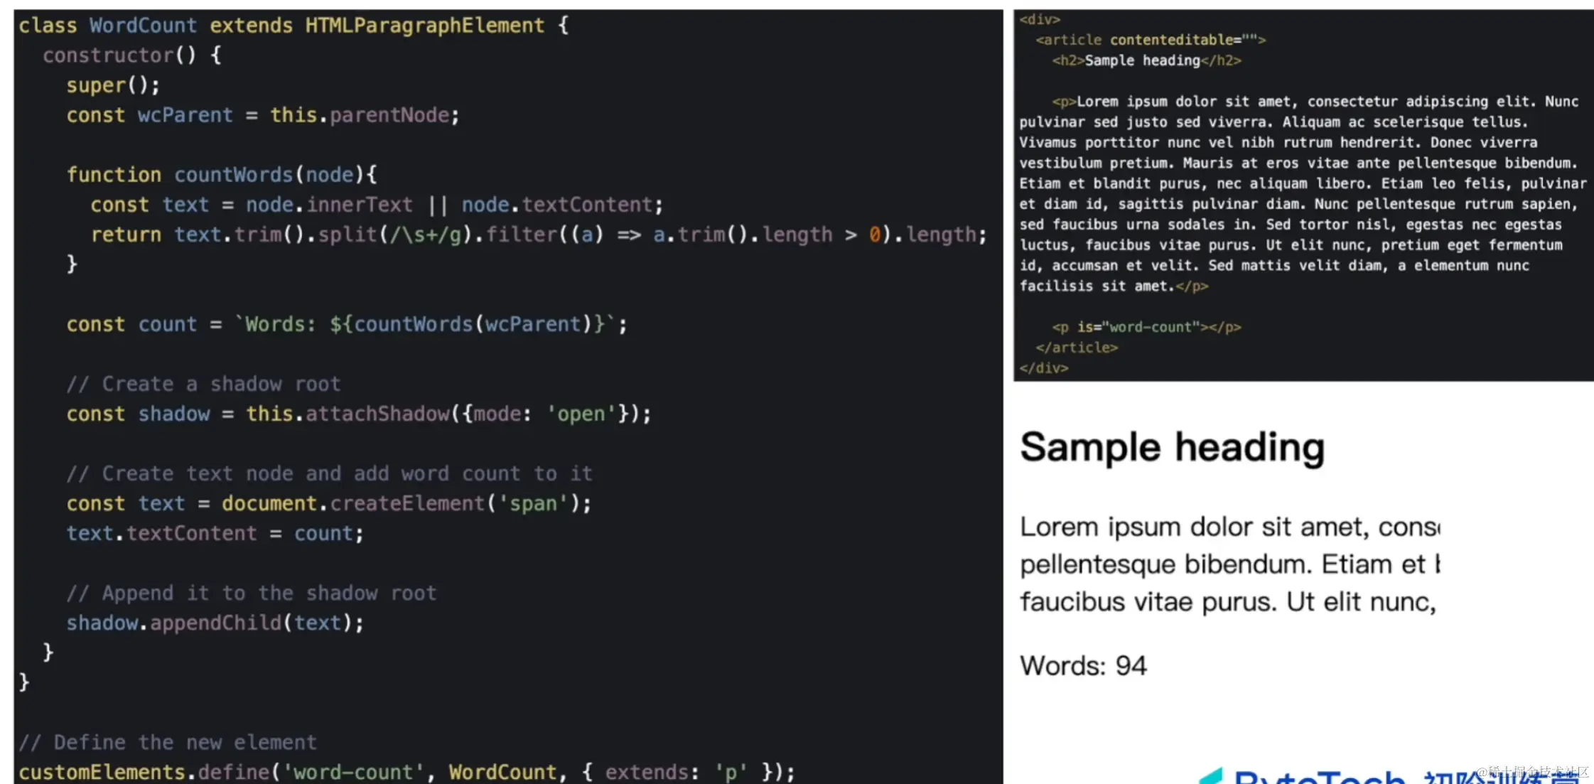Click the line containing node.innerText || node.textContent
Screen dimensions: 1594x784
coord(377,205)
